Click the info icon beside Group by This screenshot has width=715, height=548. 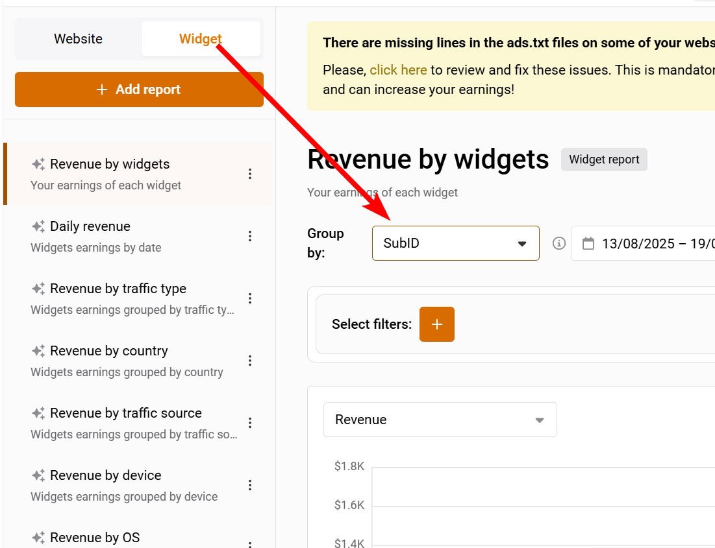pos(558,244)
